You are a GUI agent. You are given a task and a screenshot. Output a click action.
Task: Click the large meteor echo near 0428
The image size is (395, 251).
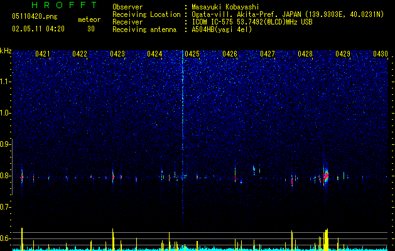tap(326, 175)
